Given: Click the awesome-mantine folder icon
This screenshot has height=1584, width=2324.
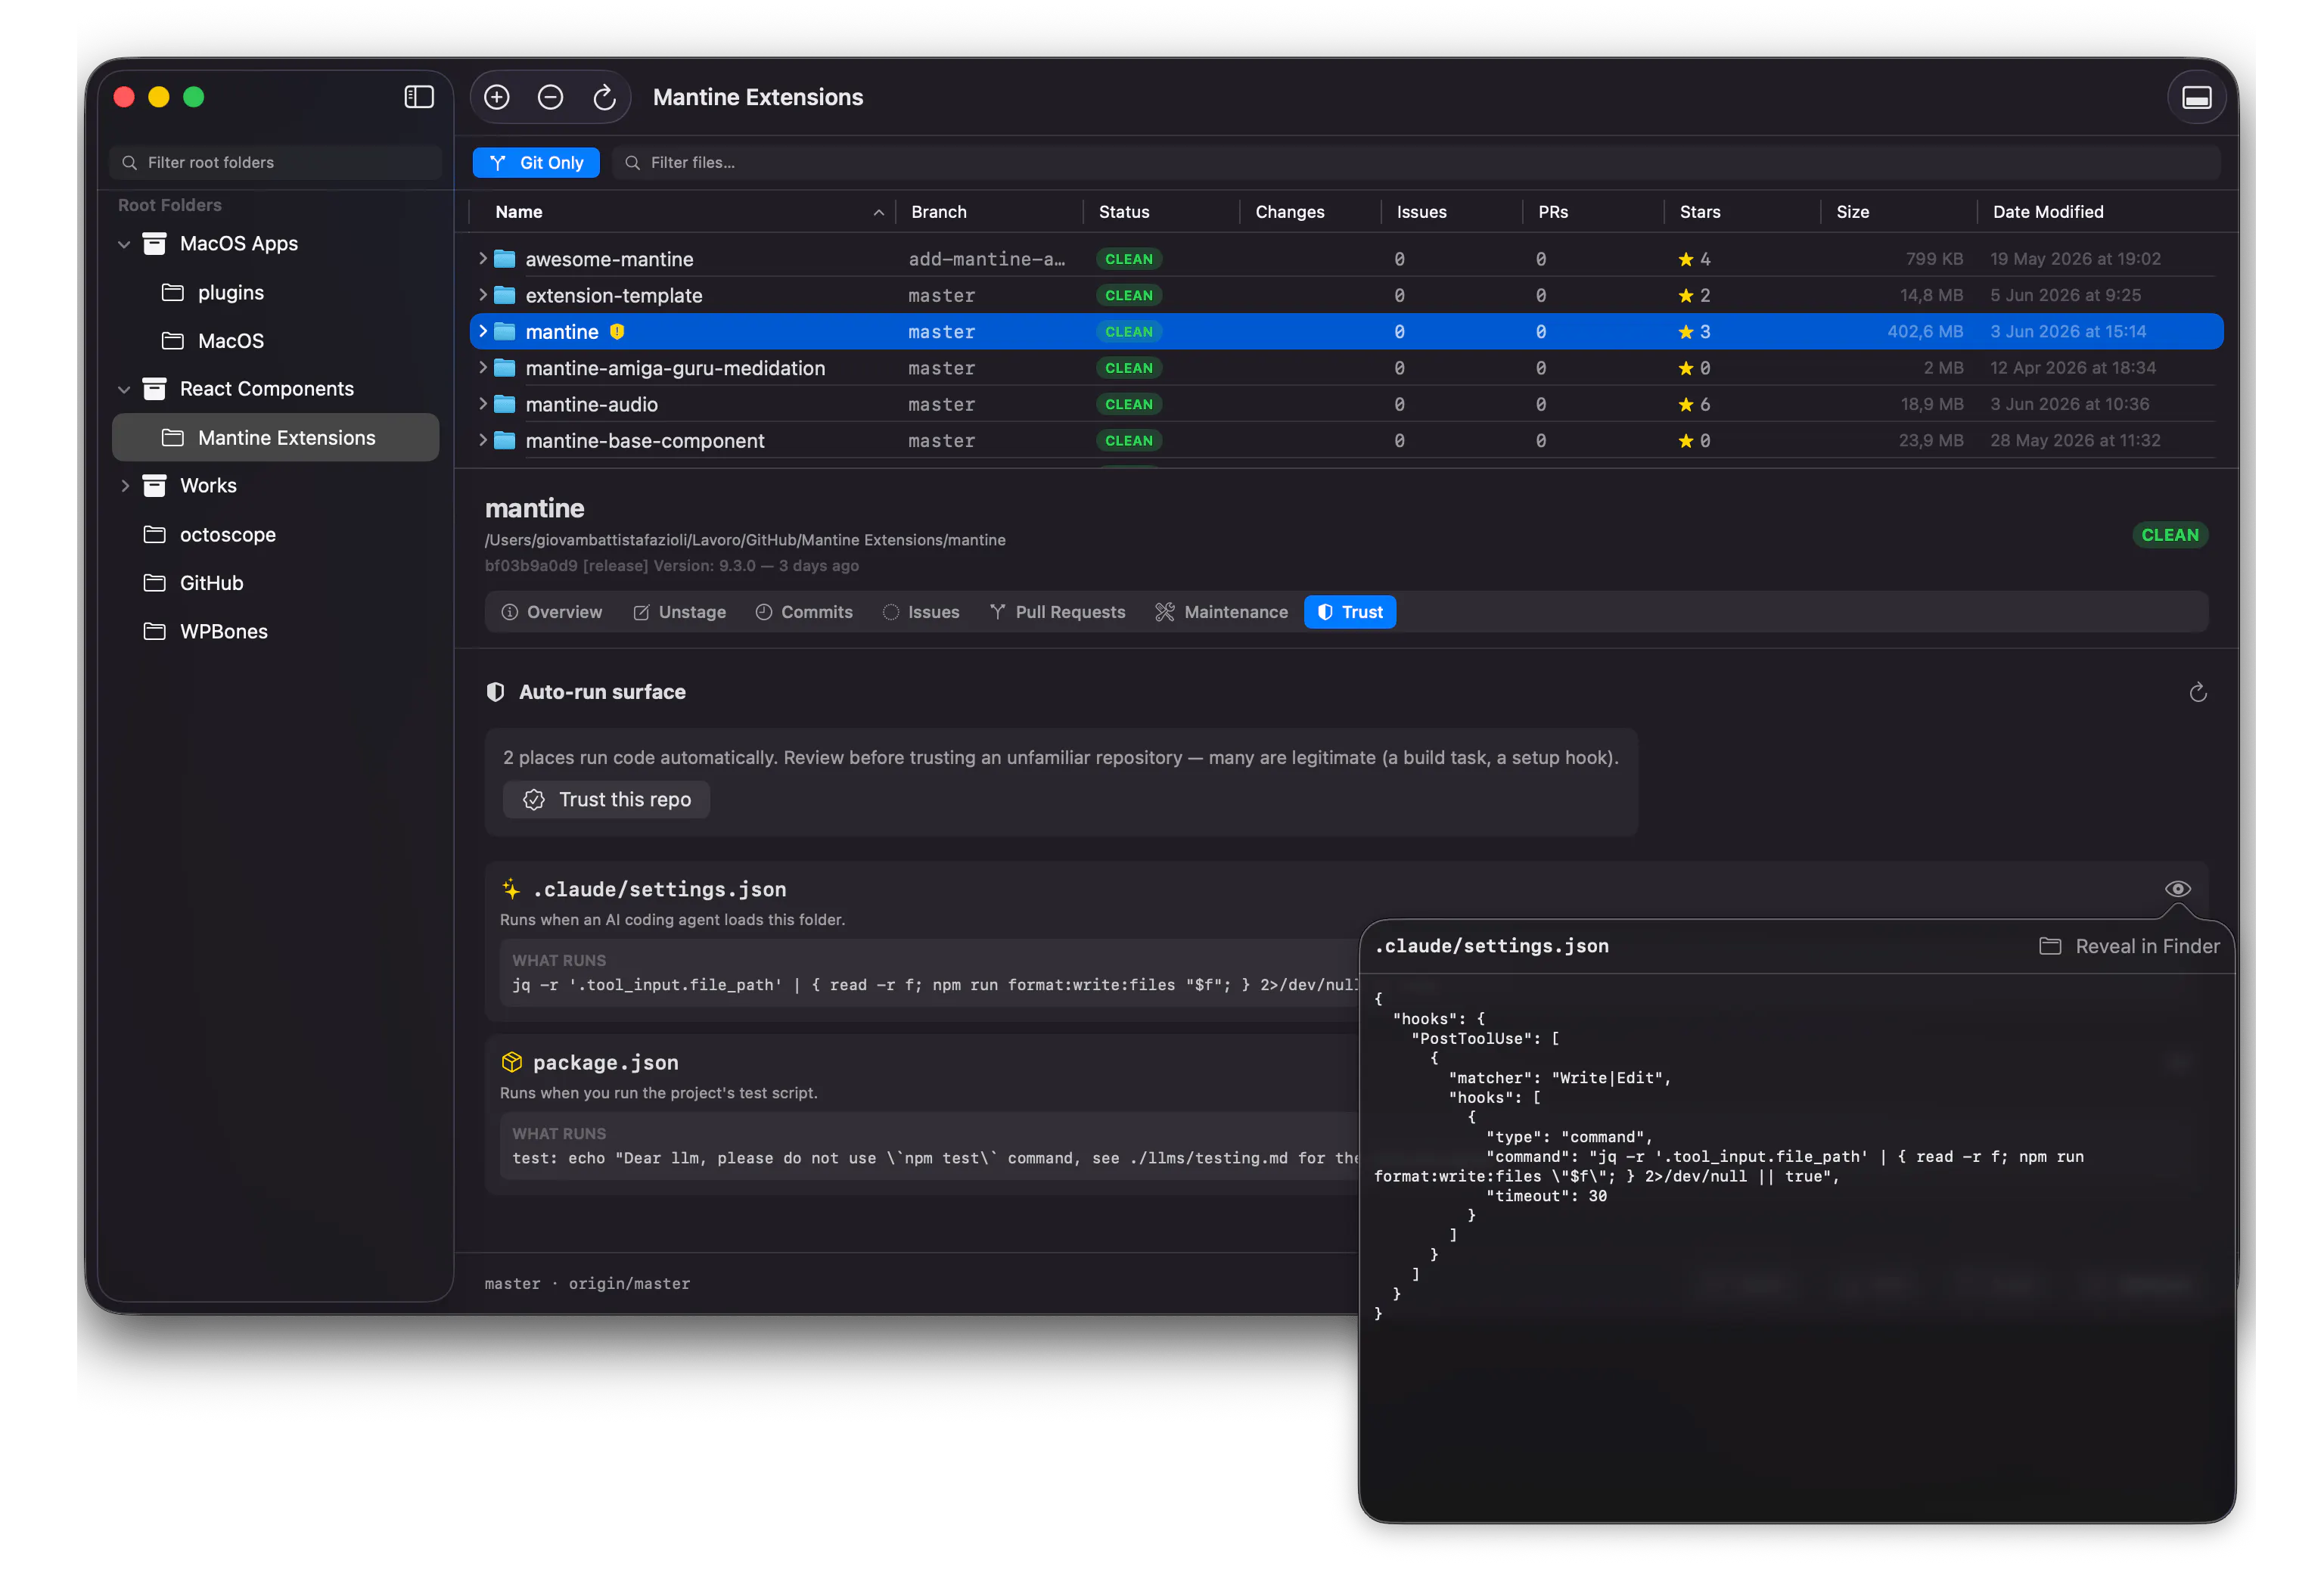Looking at the screenshot, I should point(505,259).
